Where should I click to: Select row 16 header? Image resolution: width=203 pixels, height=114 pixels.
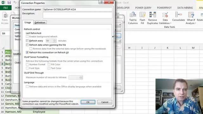click(2, 112)
